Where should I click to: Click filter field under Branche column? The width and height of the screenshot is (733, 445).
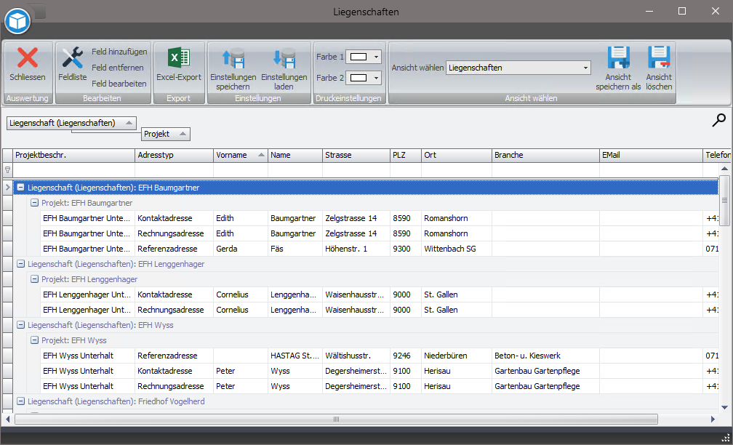click(545, 169)
